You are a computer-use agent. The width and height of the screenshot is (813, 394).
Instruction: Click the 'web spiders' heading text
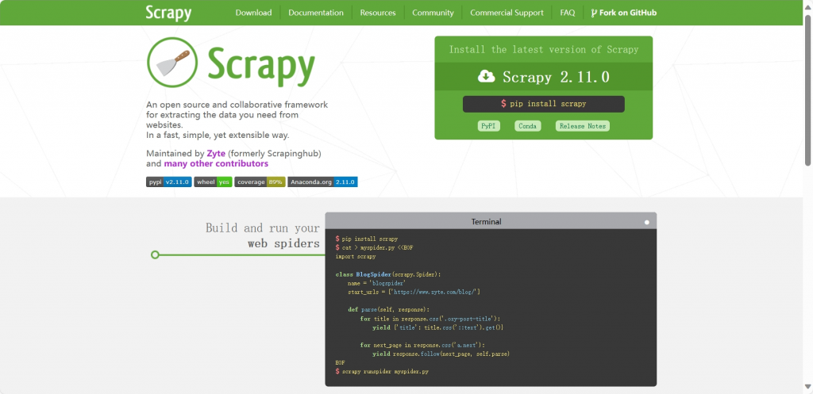tap(283, 243)
